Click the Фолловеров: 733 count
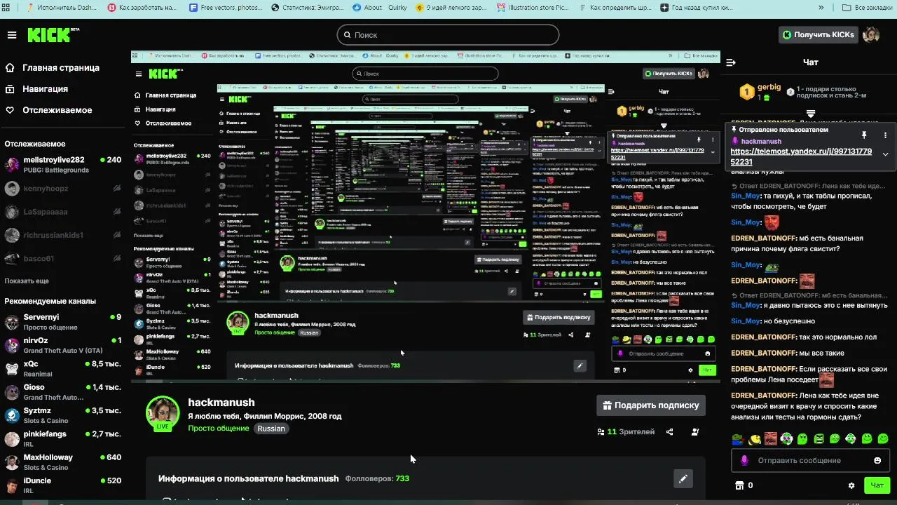Viewport: 897px width, 505px height. (377, 478)
